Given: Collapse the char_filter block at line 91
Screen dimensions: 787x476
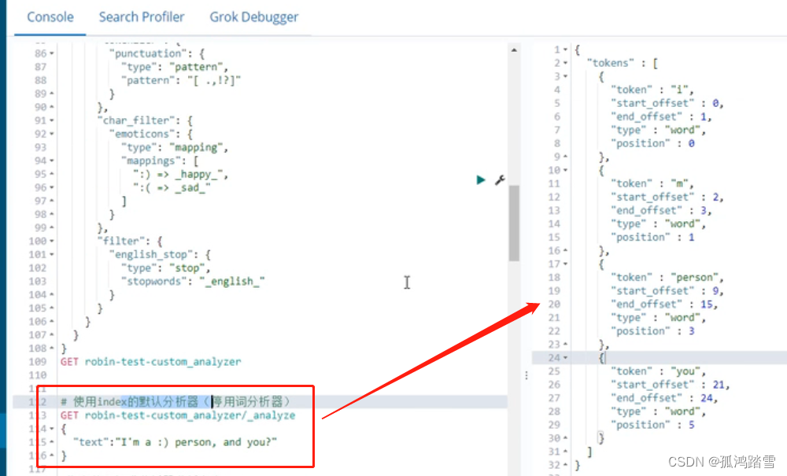Looking at the screenshot, I should coord(52,121).
